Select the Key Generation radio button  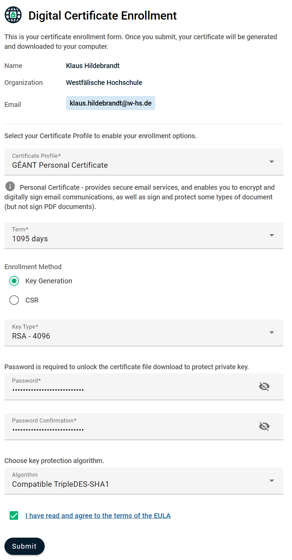[14, 281]
